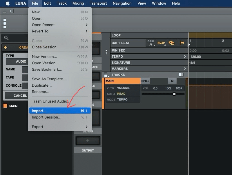The height and width of the screenshot is (175, 232).
Task: Click the MAIN volume fader handle
Action: coord(174,94)
